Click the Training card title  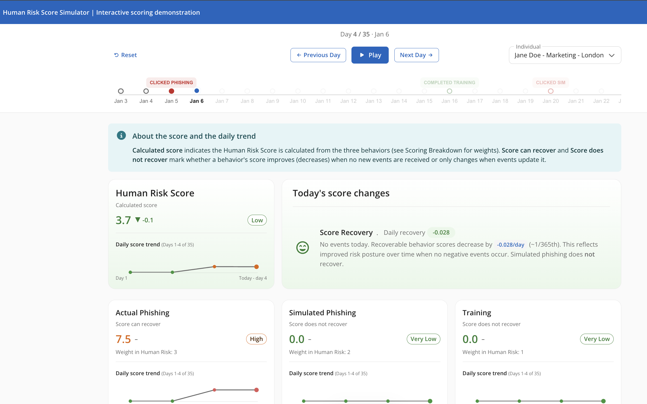(x=477, y=313)
